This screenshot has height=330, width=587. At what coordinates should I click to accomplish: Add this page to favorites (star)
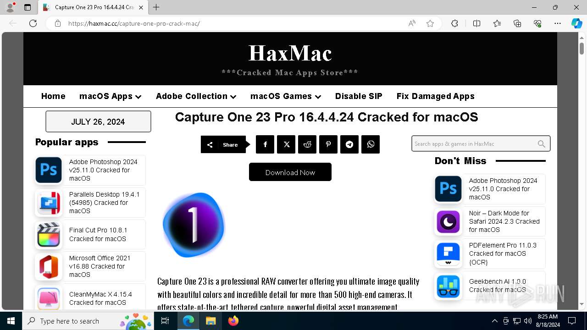point(430,23)
